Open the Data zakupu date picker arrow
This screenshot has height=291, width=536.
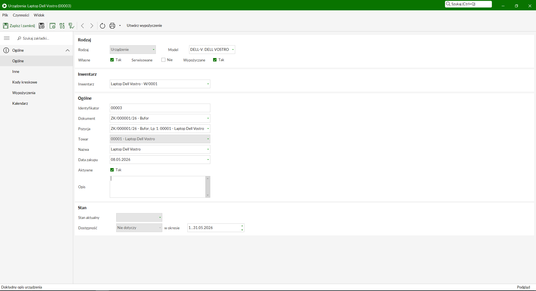(208, 160)
